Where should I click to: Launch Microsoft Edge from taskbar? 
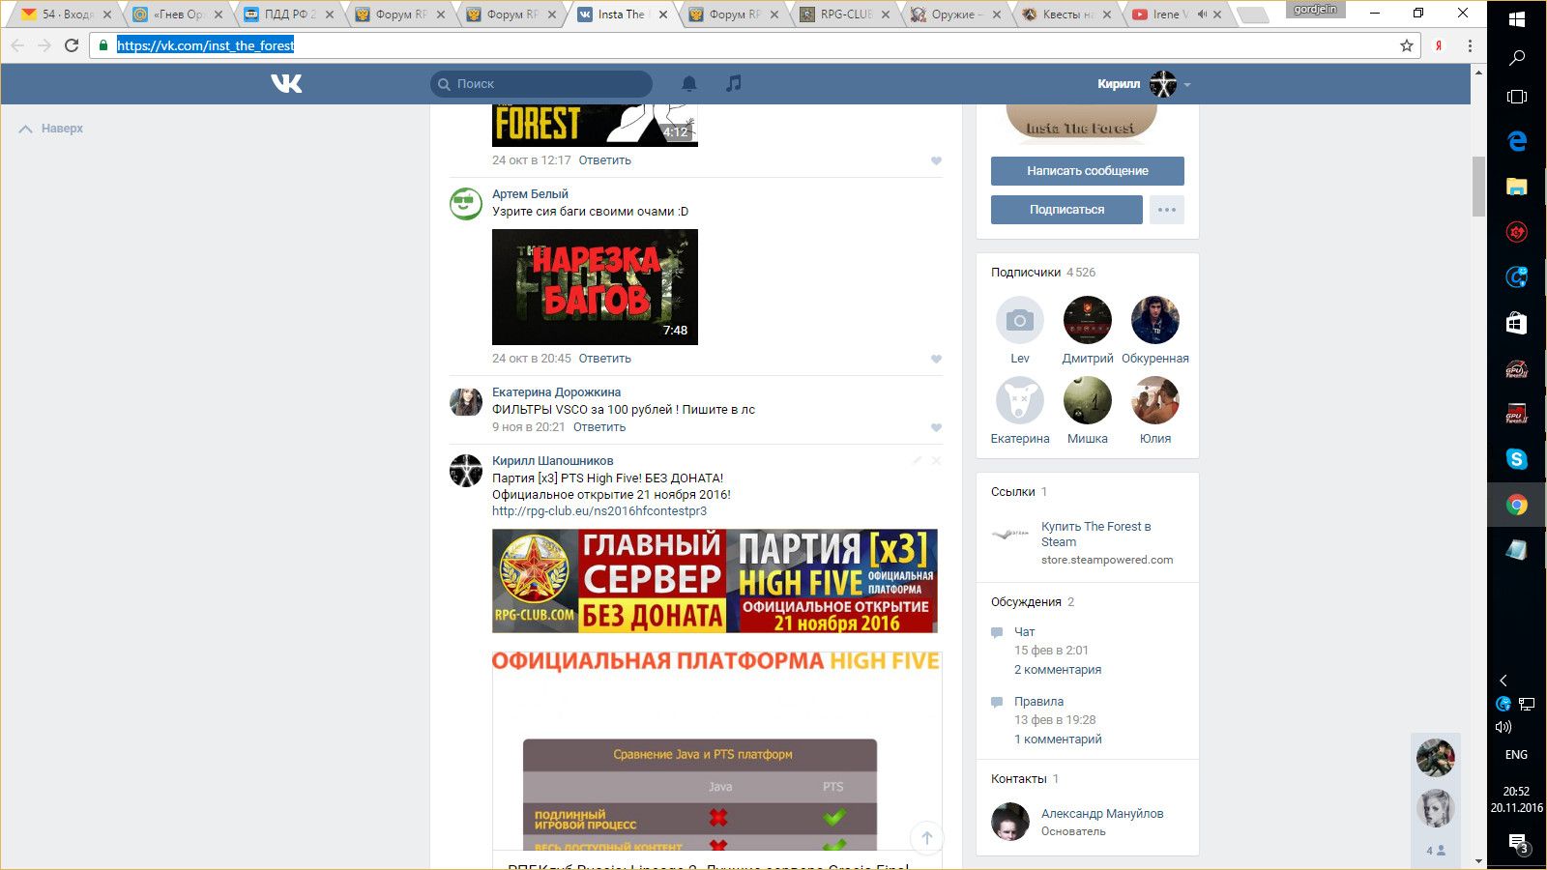1516,141
